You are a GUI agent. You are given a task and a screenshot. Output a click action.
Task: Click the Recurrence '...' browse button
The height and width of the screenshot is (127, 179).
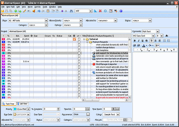coord(88,114)
